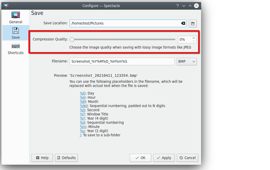Insert the %d Sequential numbering placeholder

point(82,122)
